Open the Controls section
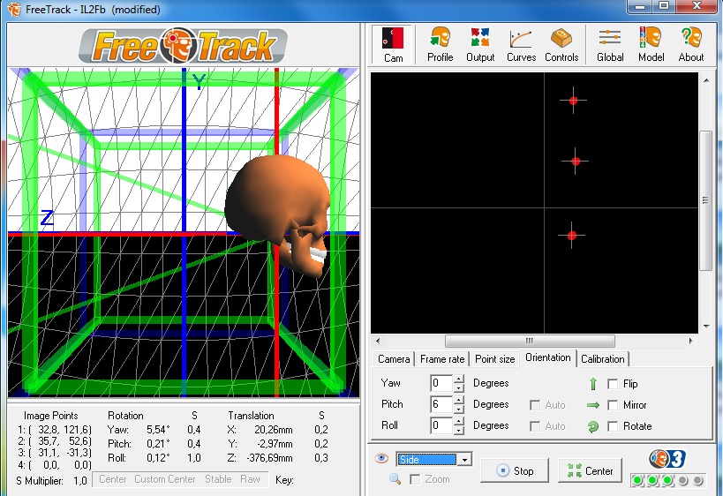Viewport: 723px width, 496px height. coord(561,45)
